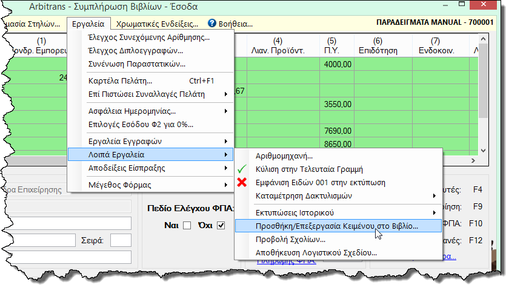Click the partially hidden Πληρωμής ΦΠΑ link
Viewport: 506px width, 285px height.
coord(287,262)
